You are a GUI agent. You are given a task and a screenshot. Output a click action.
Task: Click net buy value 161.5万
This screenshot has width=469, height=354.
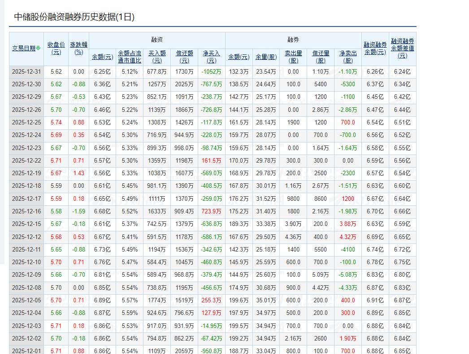point(212,160)
